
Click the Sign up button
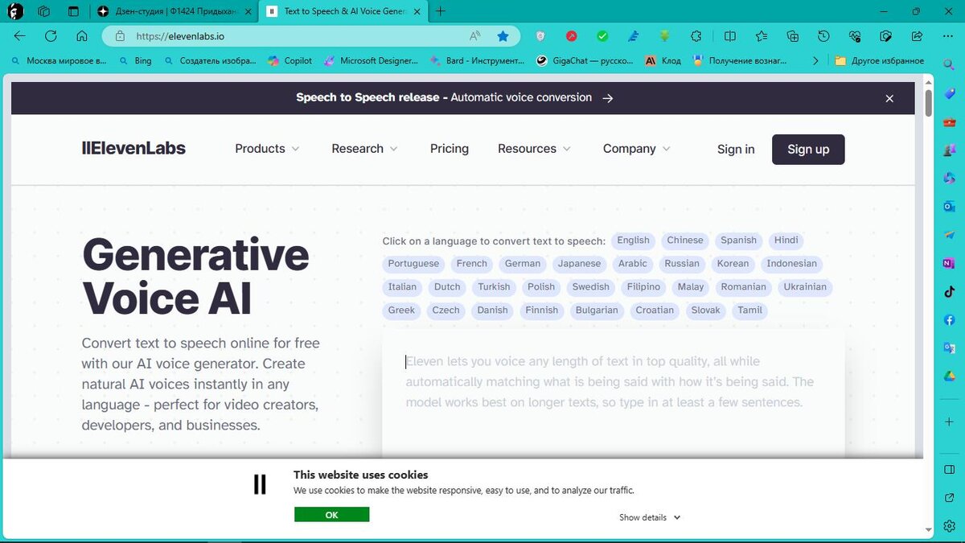click(808, 149)
